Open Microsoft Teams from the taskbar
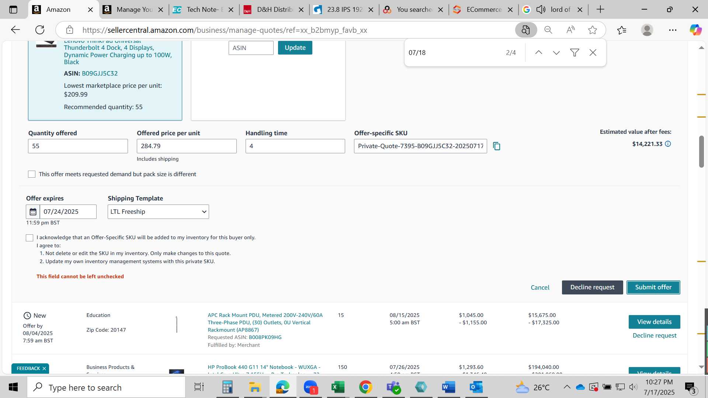 click(393, 387)
